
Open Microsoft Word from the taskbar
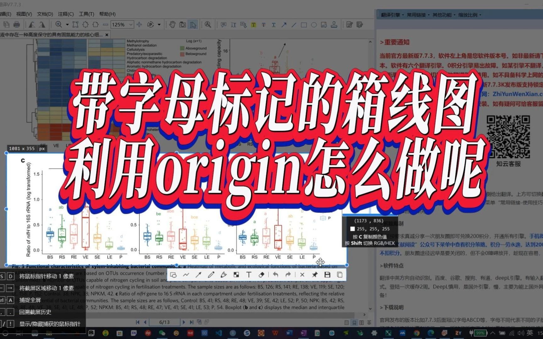[289, 333]
